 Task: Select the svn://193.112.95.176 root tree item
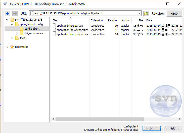(28, 20)
